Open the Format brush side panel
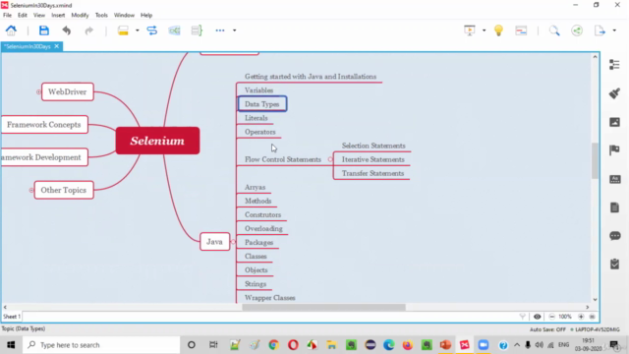Viewport: 629px width, 354px height. coord(614,93)
